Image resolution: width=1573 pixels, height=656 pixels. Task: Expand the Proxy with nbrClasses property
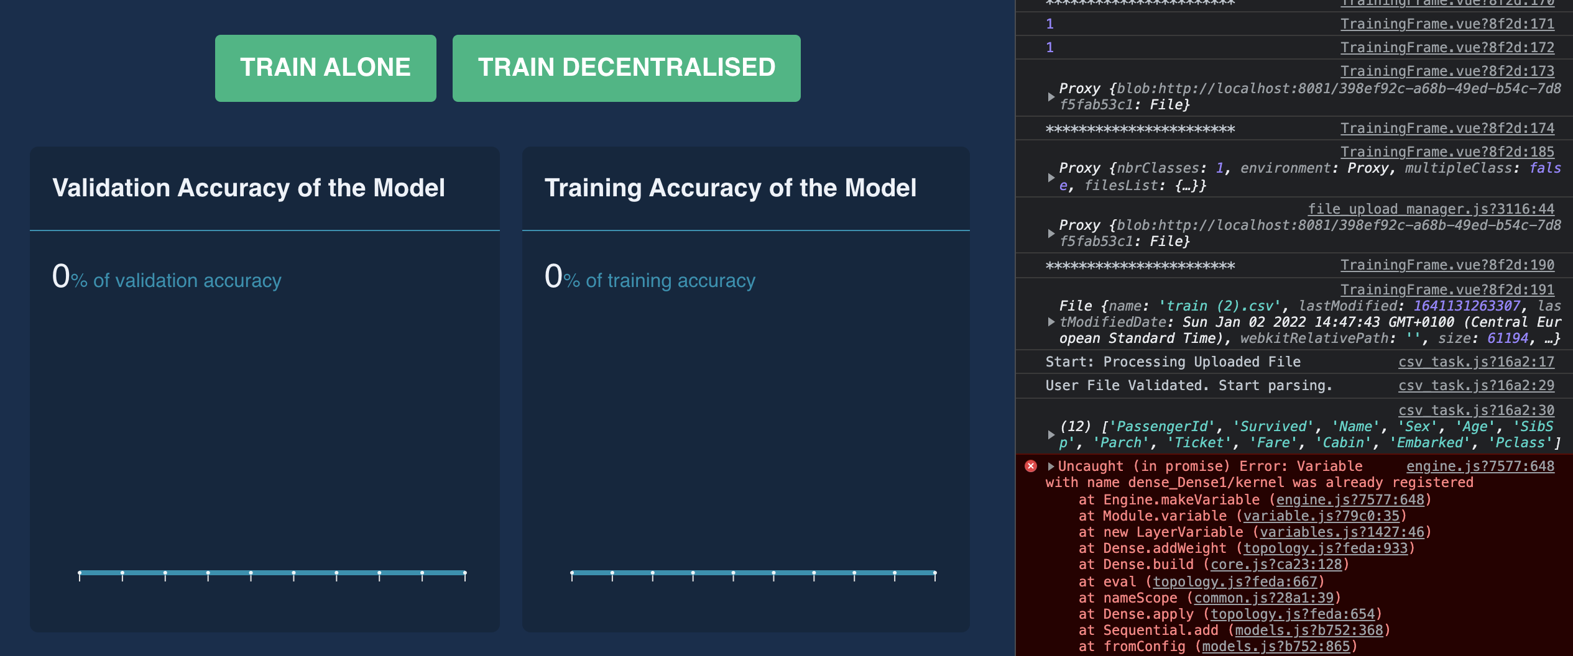(1051, 177)
